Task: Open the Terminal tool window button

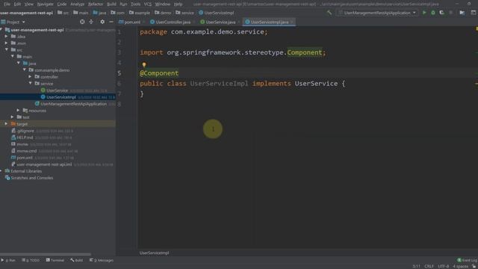Action: tap(55, 260)
